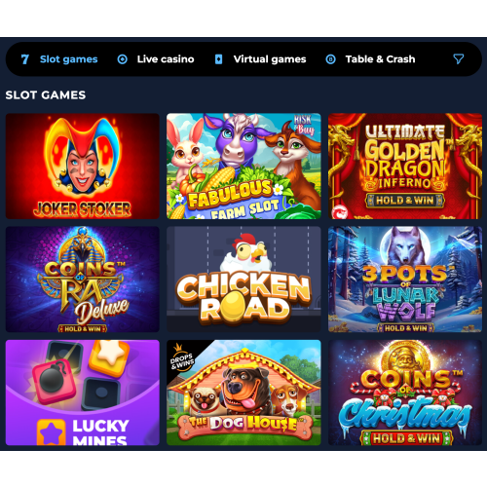
Task: Launch the Joker Stoker game
Action: coord(83,166)
